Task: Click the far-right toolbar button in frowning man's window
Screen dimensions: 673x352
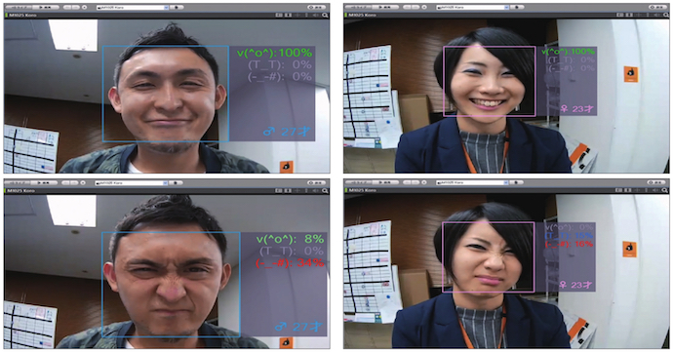Action: click(317, 183)
